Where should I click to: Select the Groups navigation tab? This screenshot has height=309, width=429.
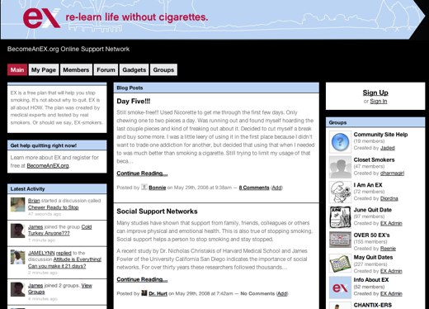coord(163,70)
